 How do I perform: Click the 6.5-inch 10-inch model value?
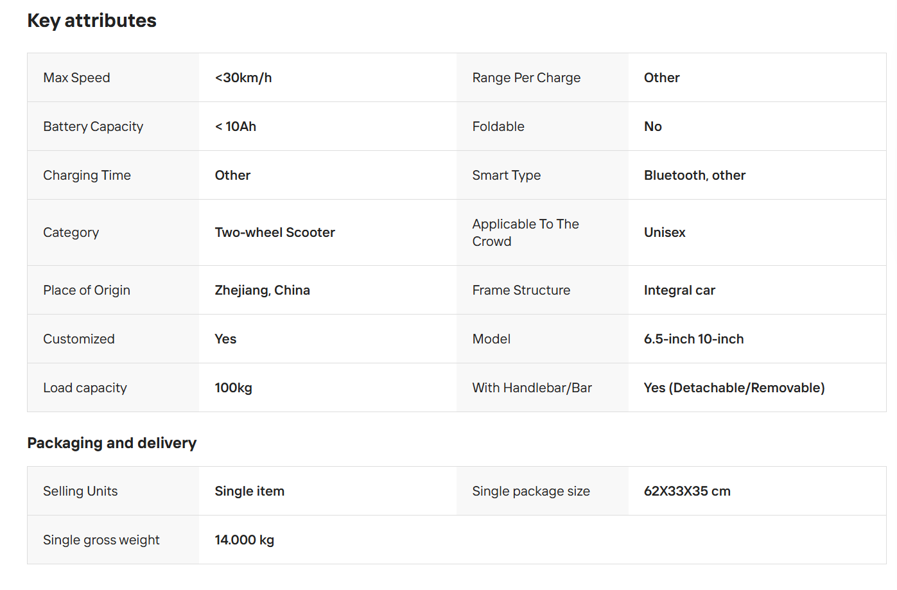click(x=693, y=339)
